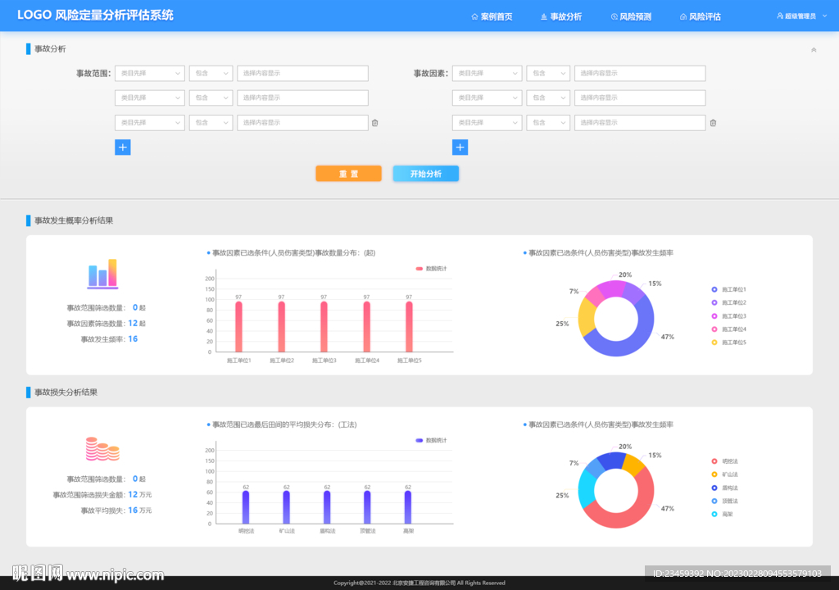Collapse the 事故分析 panel with double-chevron icon
The height and width of the screenshot is (590, 839).
coord(814,50)
